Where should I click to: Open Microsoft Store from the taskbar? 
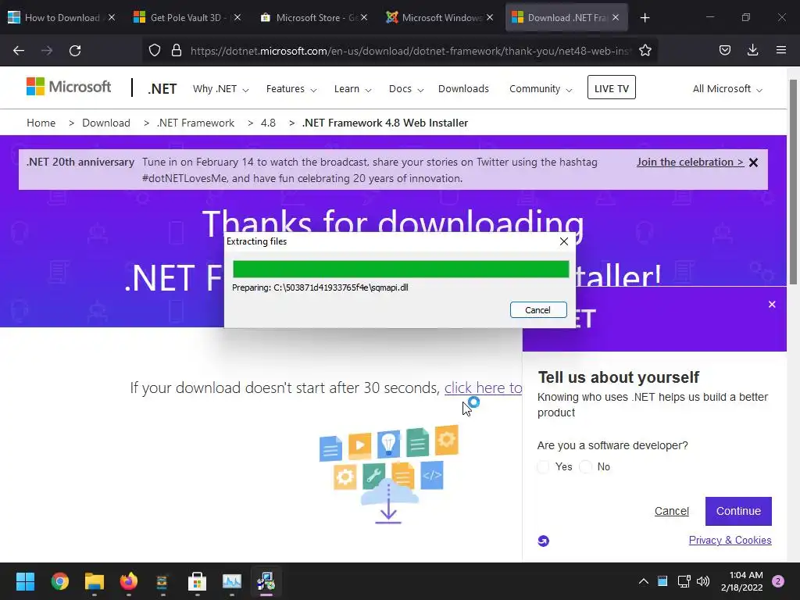coord(197,581)
